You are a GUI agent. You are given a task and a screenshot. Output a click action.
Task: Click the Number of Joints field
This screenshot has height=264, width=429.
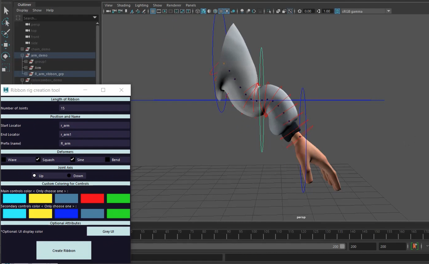pos(94,108)
